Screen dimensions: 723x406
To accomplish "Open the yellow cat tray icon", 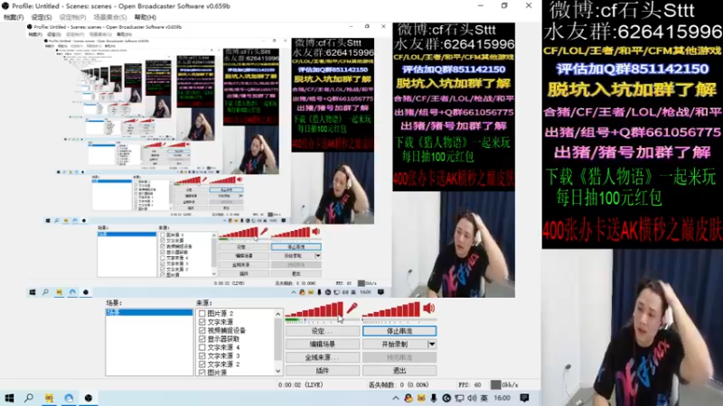I will tap(421, 398).
